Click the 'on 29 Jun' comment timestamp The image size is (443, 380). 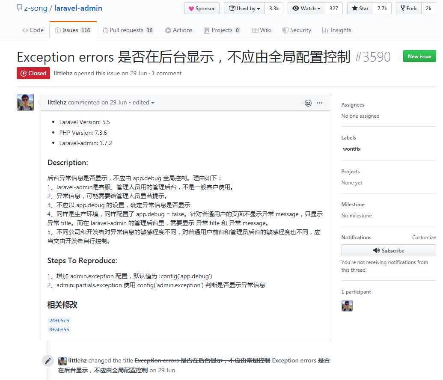(x=114, y=102)
